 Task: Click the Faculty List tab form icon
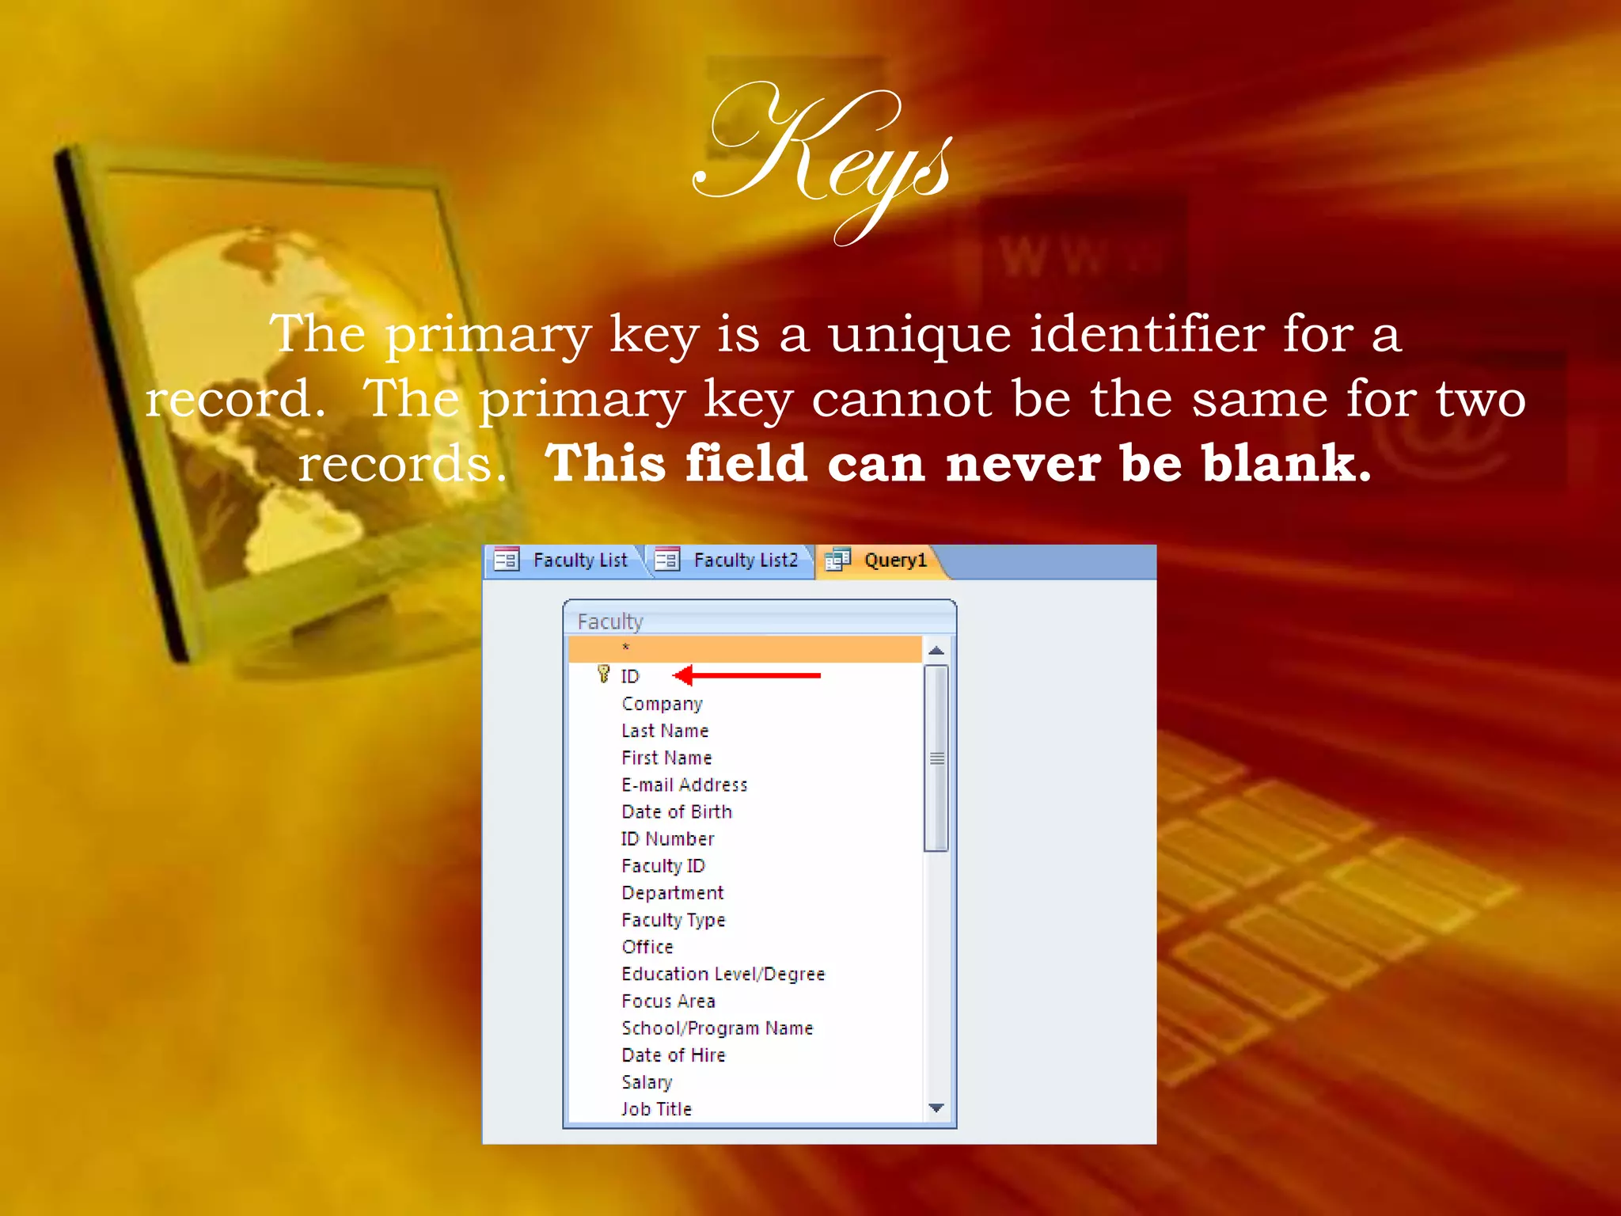click(506, 560)
